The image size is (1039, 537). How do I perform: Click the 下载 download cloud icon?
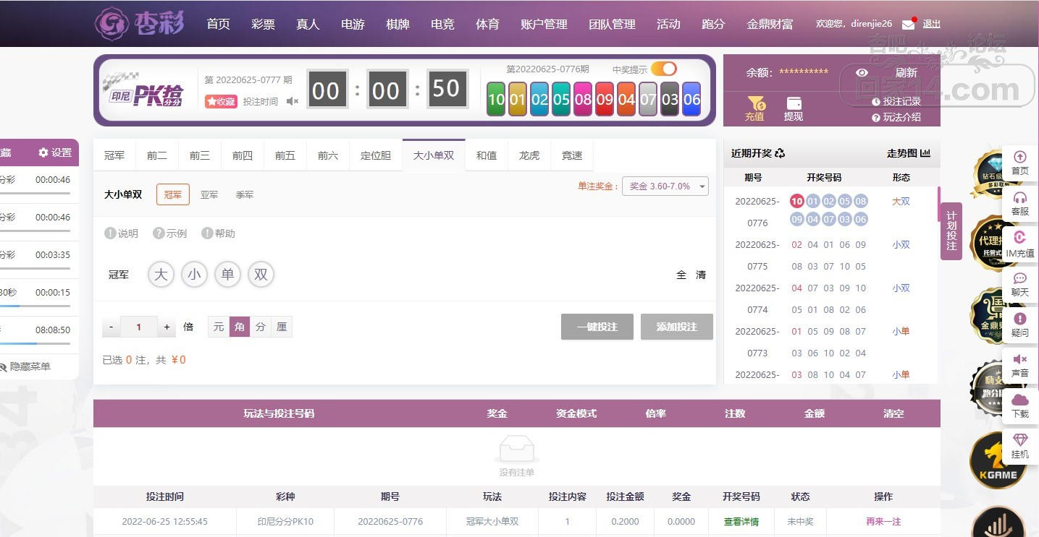click(x=1020, y=400)
